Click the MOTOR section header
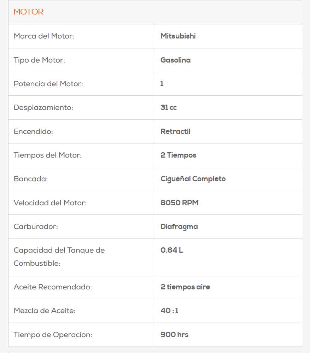 click(x=29, y=12)
